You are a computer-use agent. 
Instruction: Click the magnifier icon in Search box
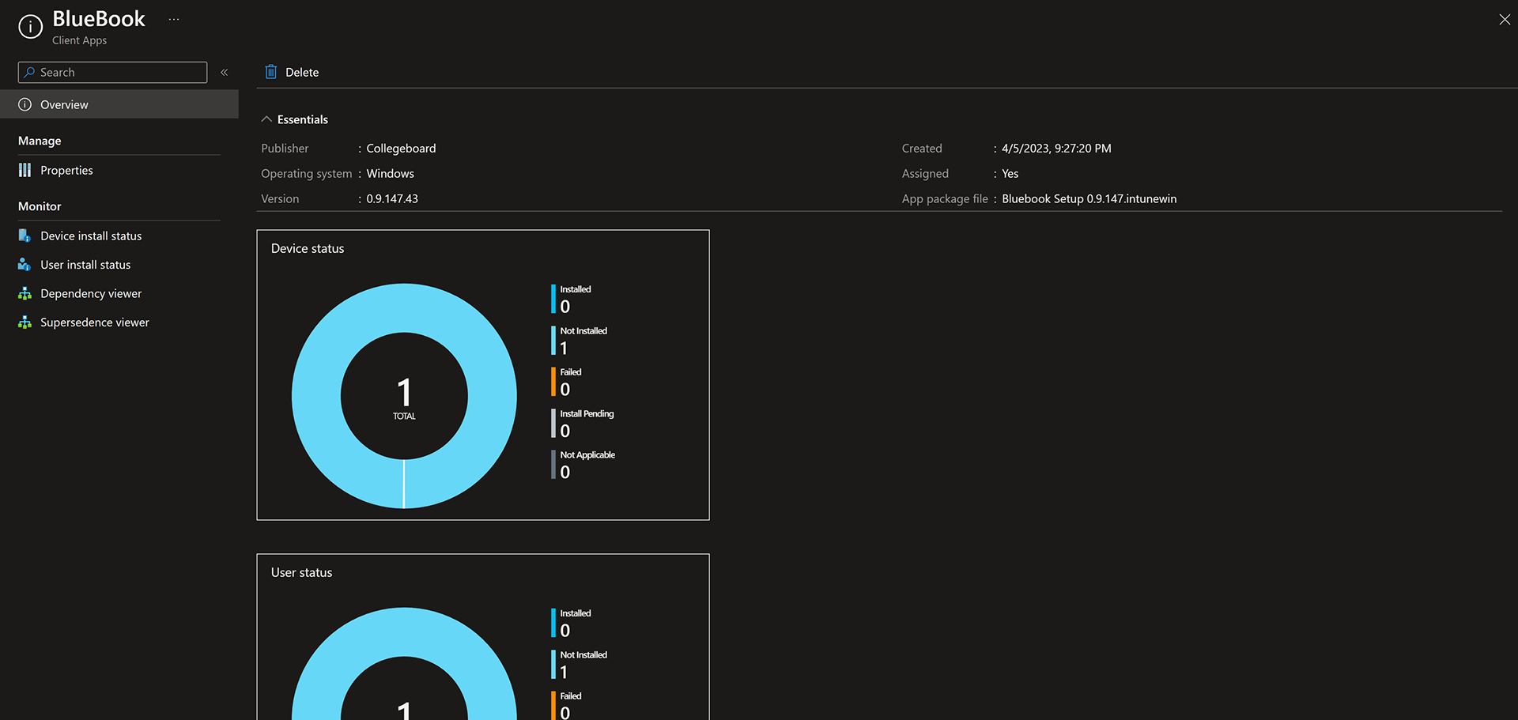29,72
